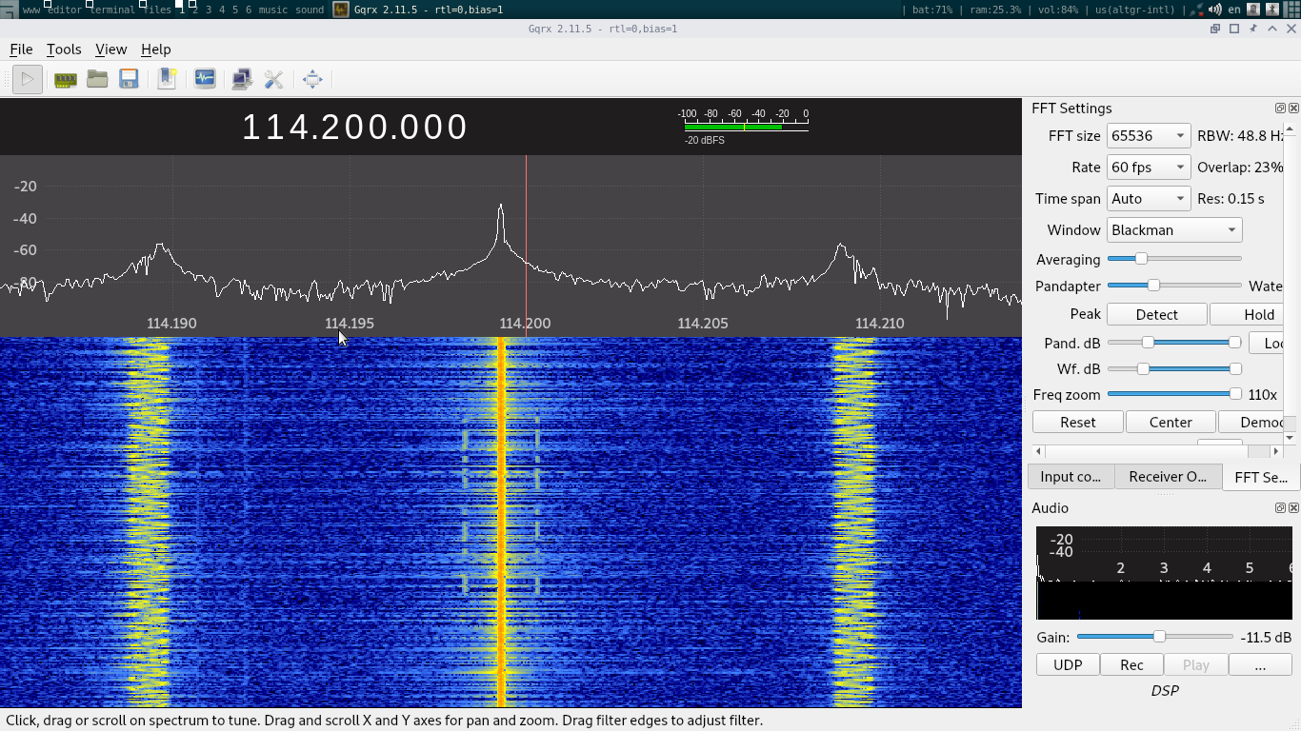Open the Rate dropdown set to 60 fps
The height and width of the screenshot is (731, 1301).
coord(1148,167)
